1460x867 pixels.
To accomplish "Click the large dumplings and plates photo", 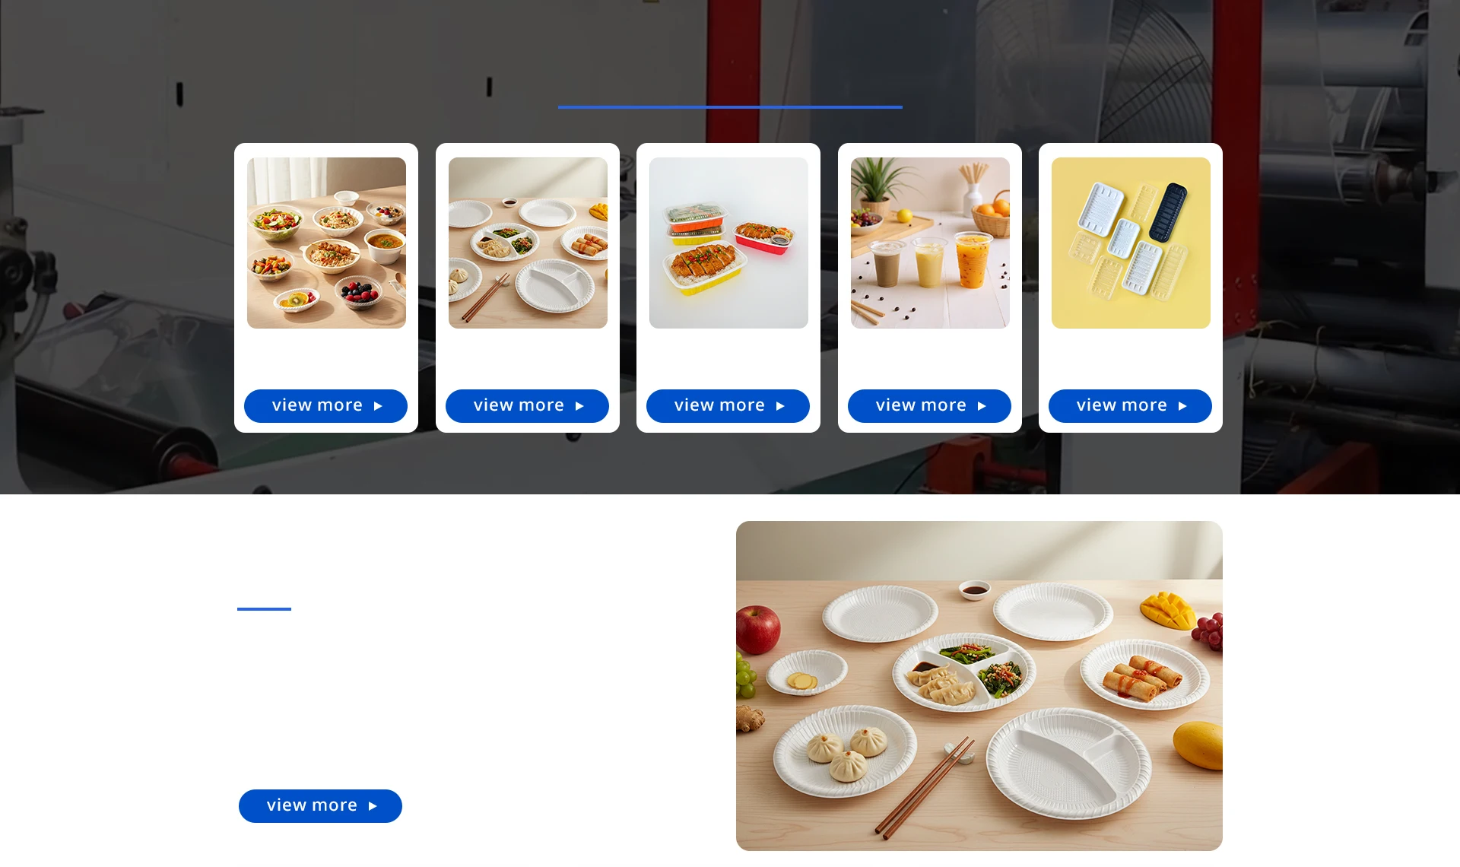I will pyautogui.click(x=979, y=686).
